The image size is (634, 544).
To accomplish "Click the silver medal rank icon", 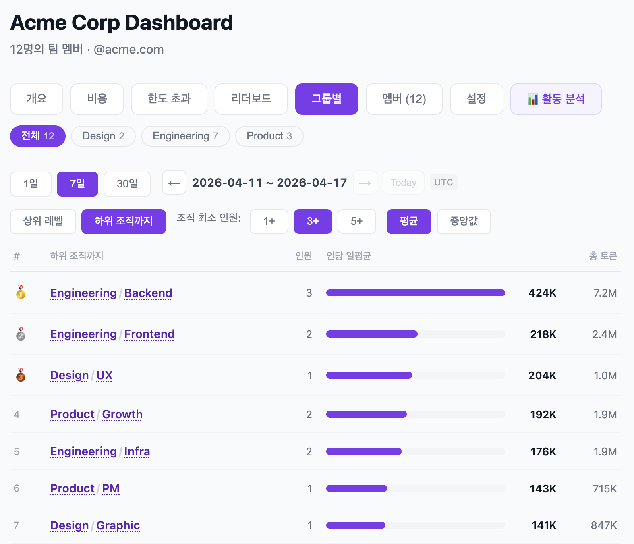I will click(x=21, y=334).
